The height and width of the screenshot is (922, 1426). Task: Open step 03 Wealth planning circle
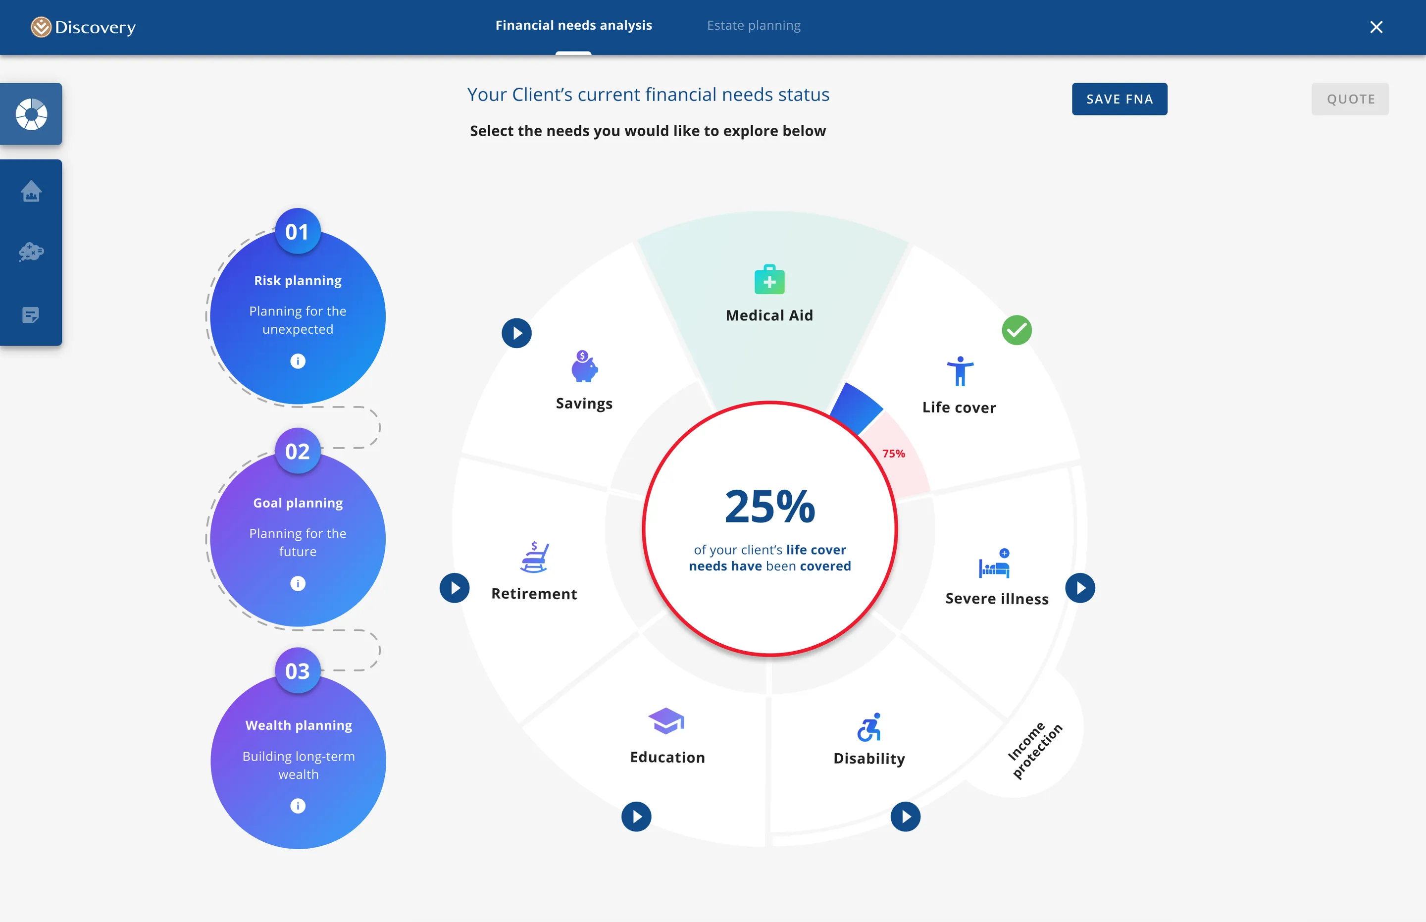tap(298, 761)
